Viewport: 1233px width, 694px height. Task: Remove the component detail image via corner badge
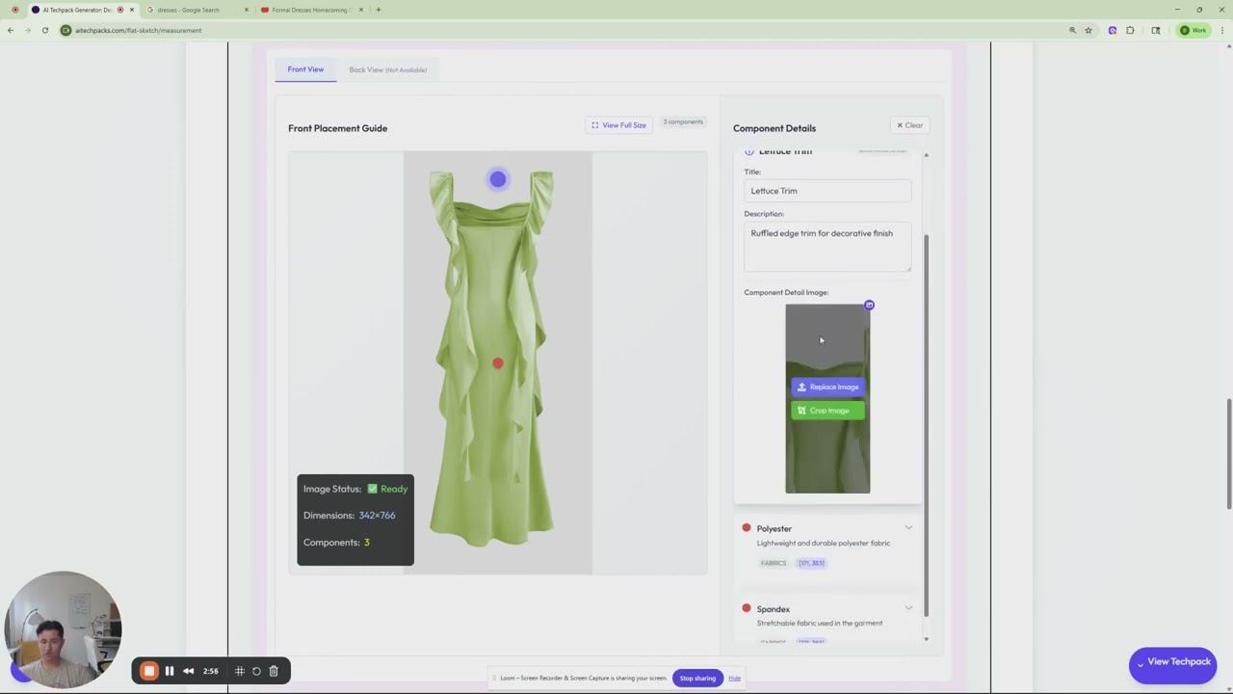point(869,306)
